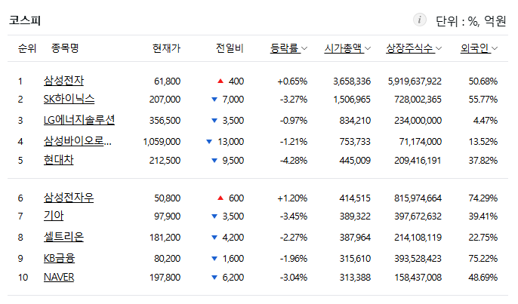This screenshot has height=304, width=518.
Task: Click market cap value 1,506,965
Action: point(352,100)
